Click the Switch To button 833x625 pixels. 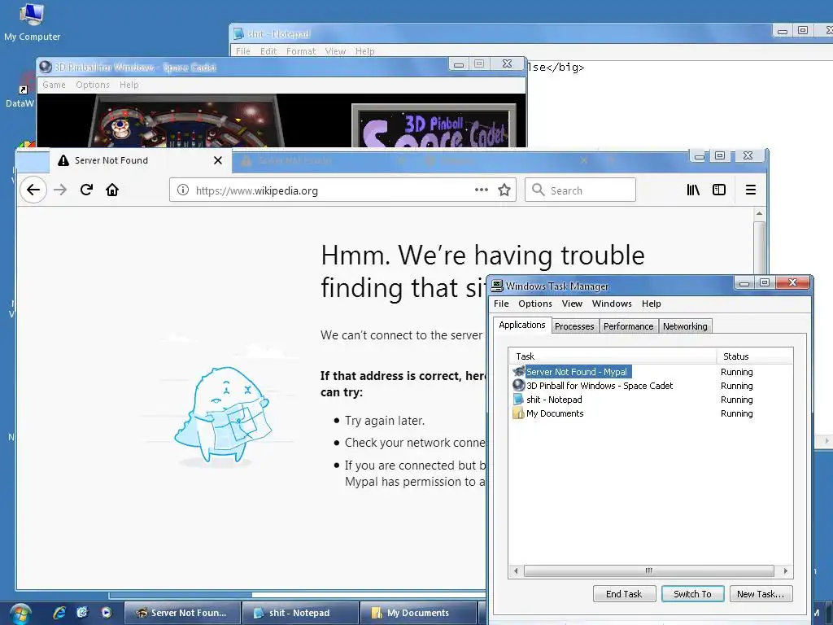click(x=693, y=593)
